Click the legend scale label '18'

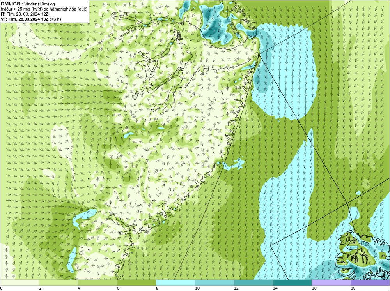click(353, 288)
